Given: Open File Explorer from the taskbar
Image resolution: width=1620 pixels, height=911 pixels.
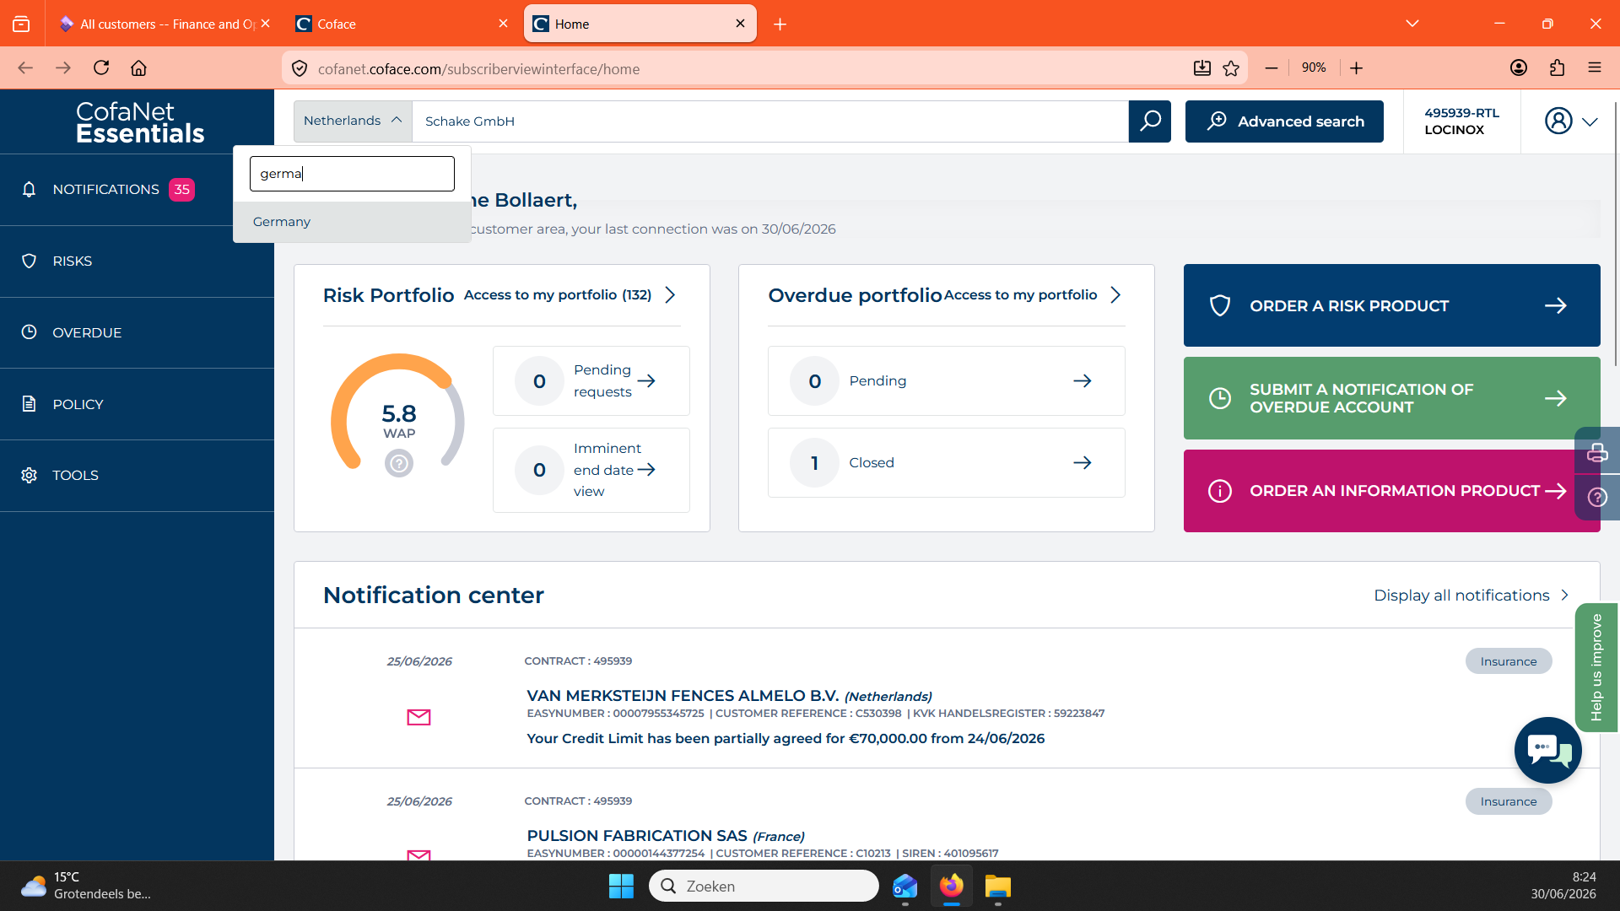Looking at the screenshot, I should coord(998,886).
